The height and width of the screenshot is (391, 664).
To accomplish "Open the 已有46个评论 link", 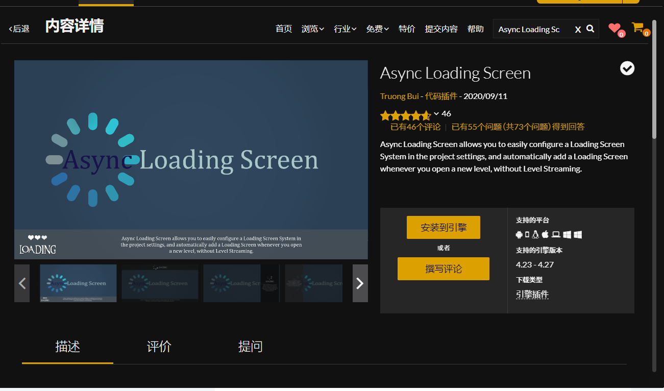I will pyautogui.click(x=415, y=127).
